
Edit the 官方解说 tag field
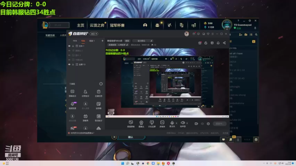tap(143, 41)
